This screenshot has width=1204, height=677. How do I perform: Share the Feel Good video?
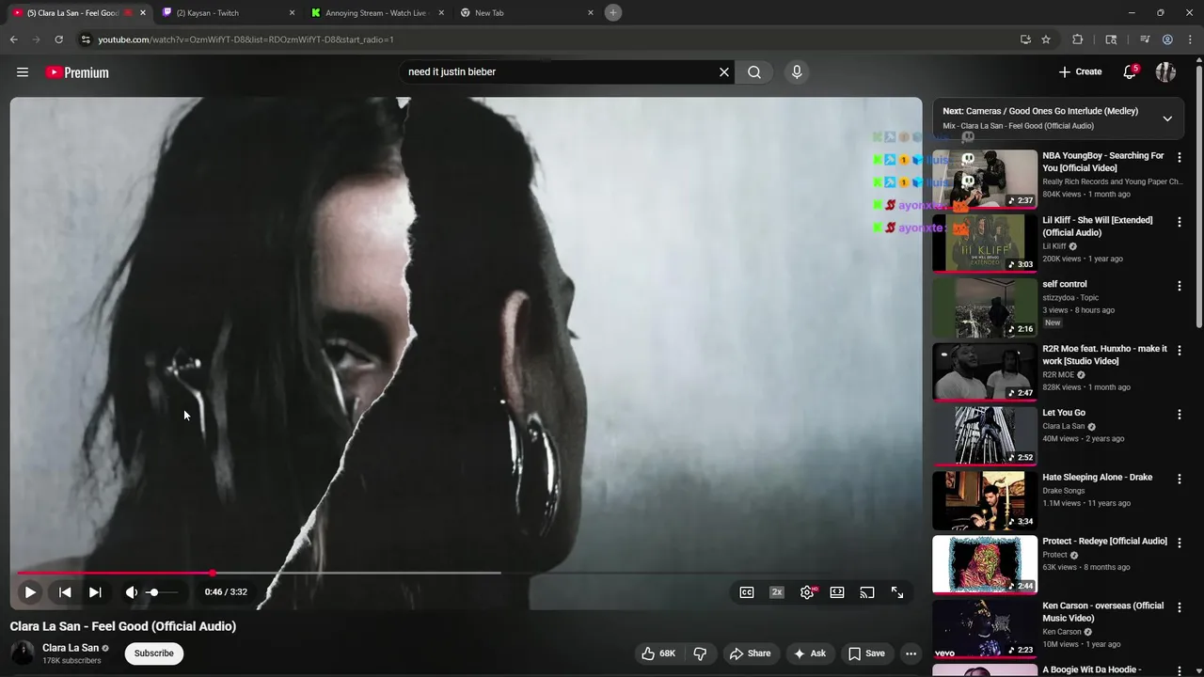click(750, 653)
